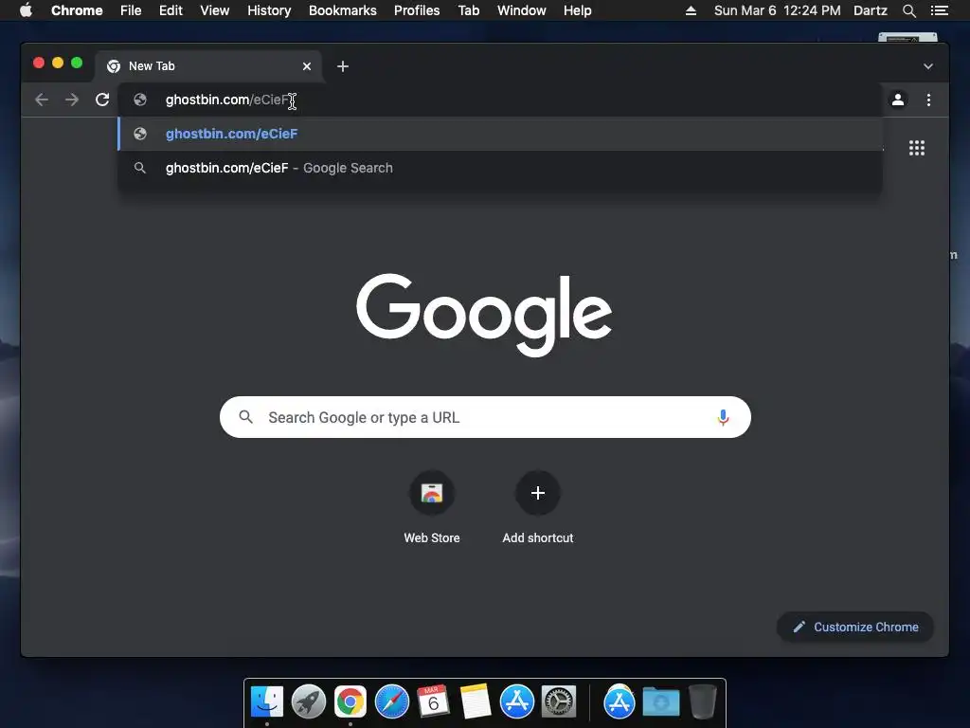Open Customize Chrome

pos(855,628)
